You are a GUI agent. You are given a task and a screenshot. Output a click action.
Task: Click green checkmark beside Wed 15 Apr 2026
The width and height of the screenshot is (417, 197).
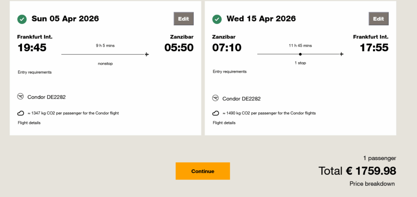coord(217,19)
